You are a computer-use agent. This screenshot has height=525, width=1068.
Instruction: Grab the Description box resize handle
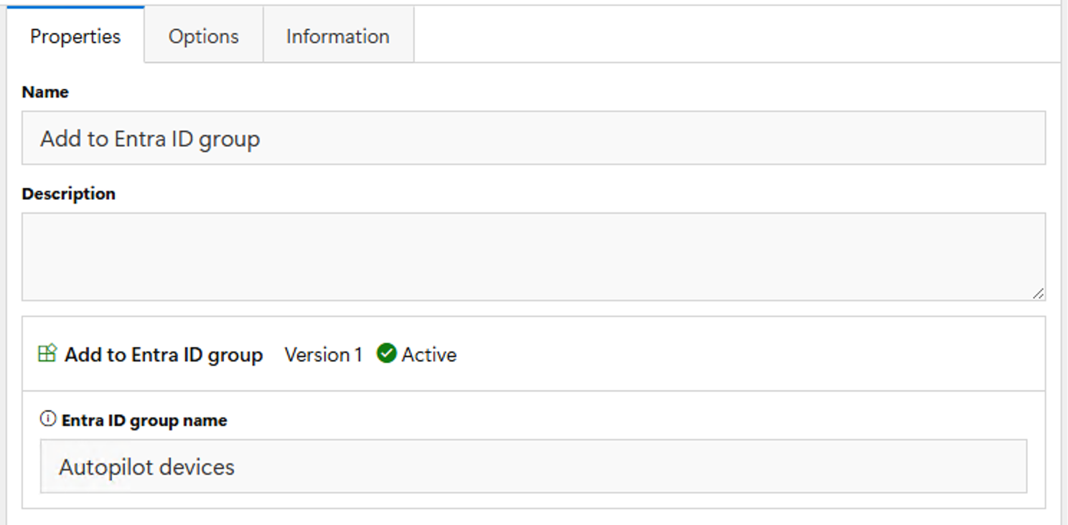tap(1039, 293)
